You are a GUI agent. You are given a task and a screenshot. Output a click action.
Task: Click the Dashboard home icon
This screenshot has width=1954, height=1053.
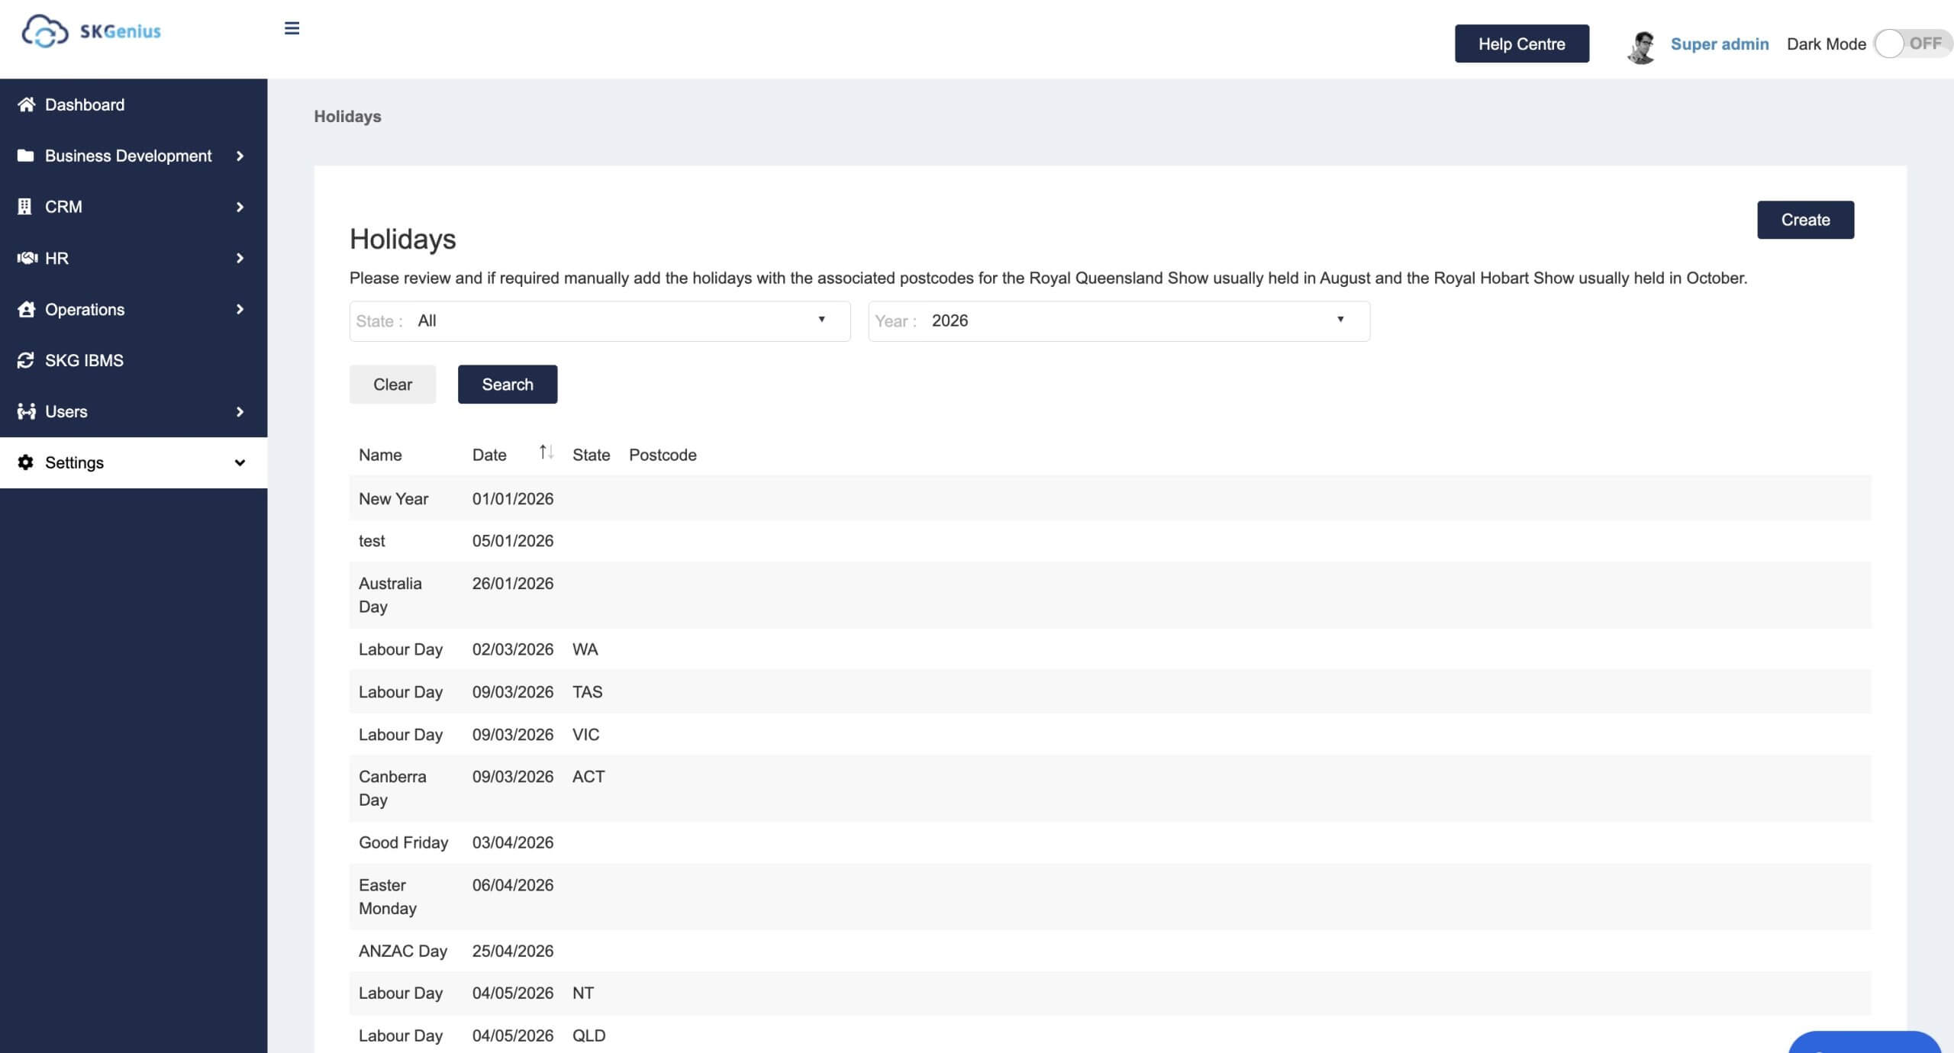26,105
